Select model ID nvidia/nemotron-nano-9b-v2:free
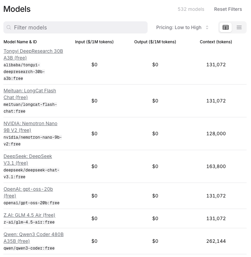The width and height of the screenshot is (251, 257). (32, 141)
